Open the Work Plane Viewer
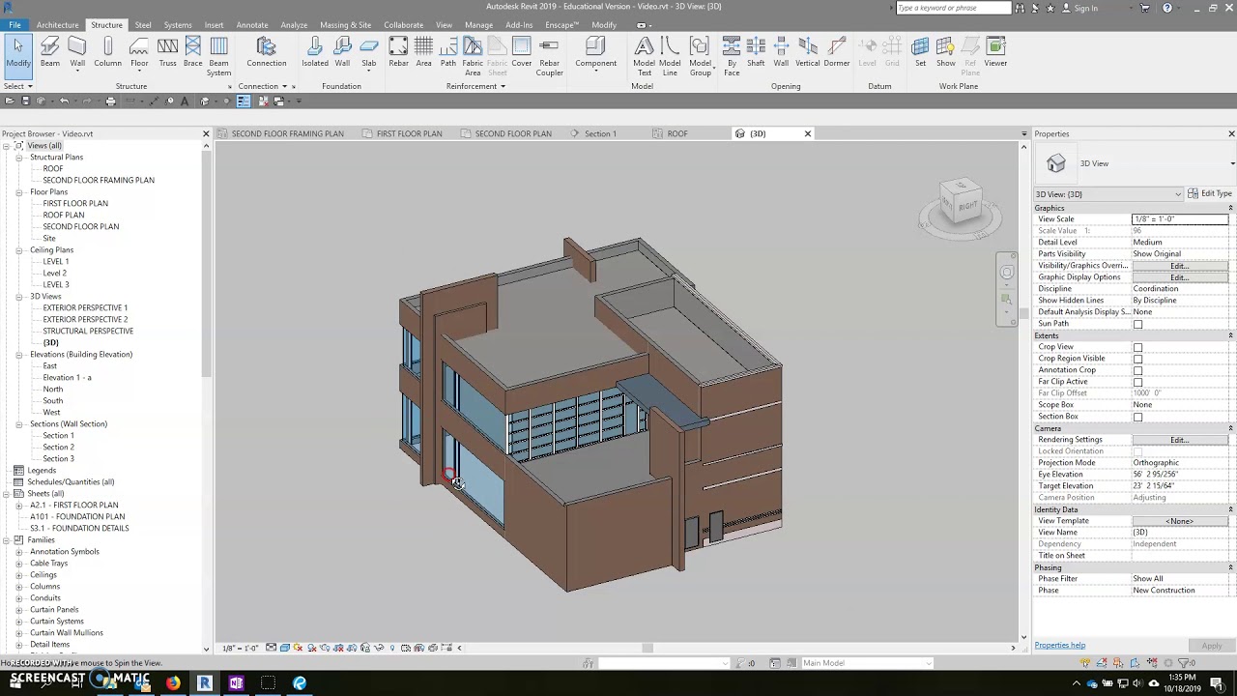Screen dimensions: 1237x696 click(994, 52)
